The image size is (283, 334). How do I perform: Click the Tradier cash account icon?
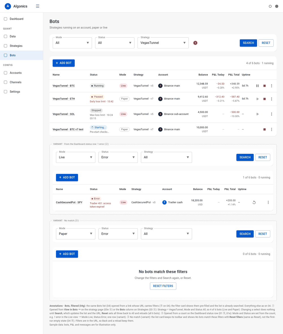tap(164, 202)
